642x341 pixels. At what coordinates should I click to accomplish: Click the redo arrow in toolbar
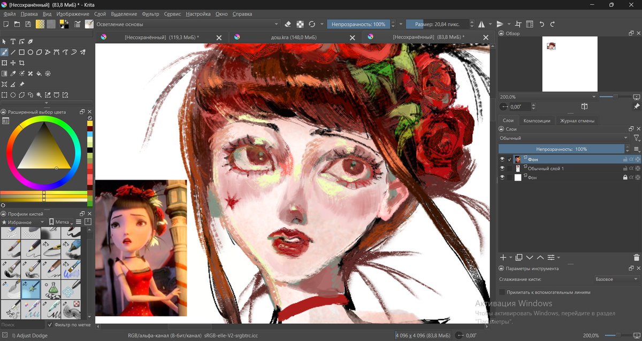553,24
